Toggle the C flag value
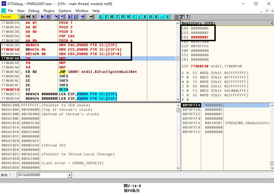The image size is (274, 193). (188, 73)
